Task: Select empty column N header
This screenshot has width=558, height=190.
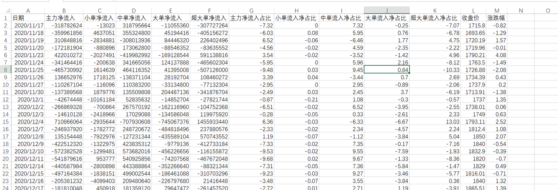Action: (521, 10)
